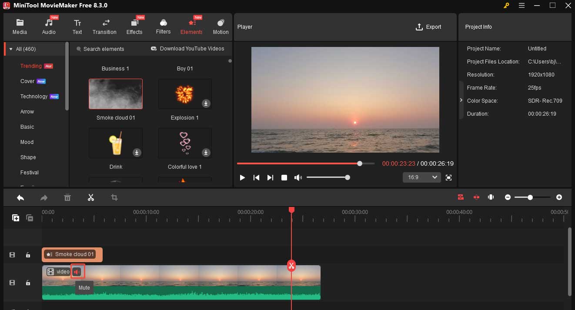Switch to the Text tab
The height and width of the screenshot is (310, 575).
(77, 27)
